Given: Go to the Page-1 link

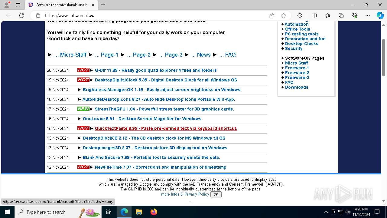Looking at the screenshot, I should click(x=107, y=55).
